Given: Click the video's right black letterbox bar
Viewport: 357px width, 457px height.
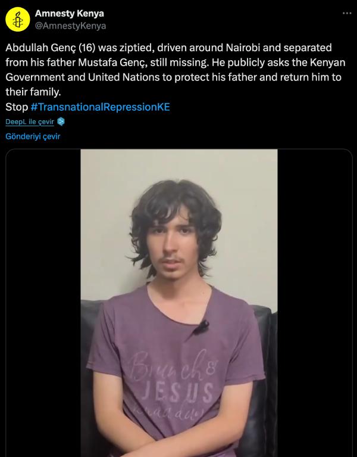Looking at the screenshot, I should click(315, 303).
